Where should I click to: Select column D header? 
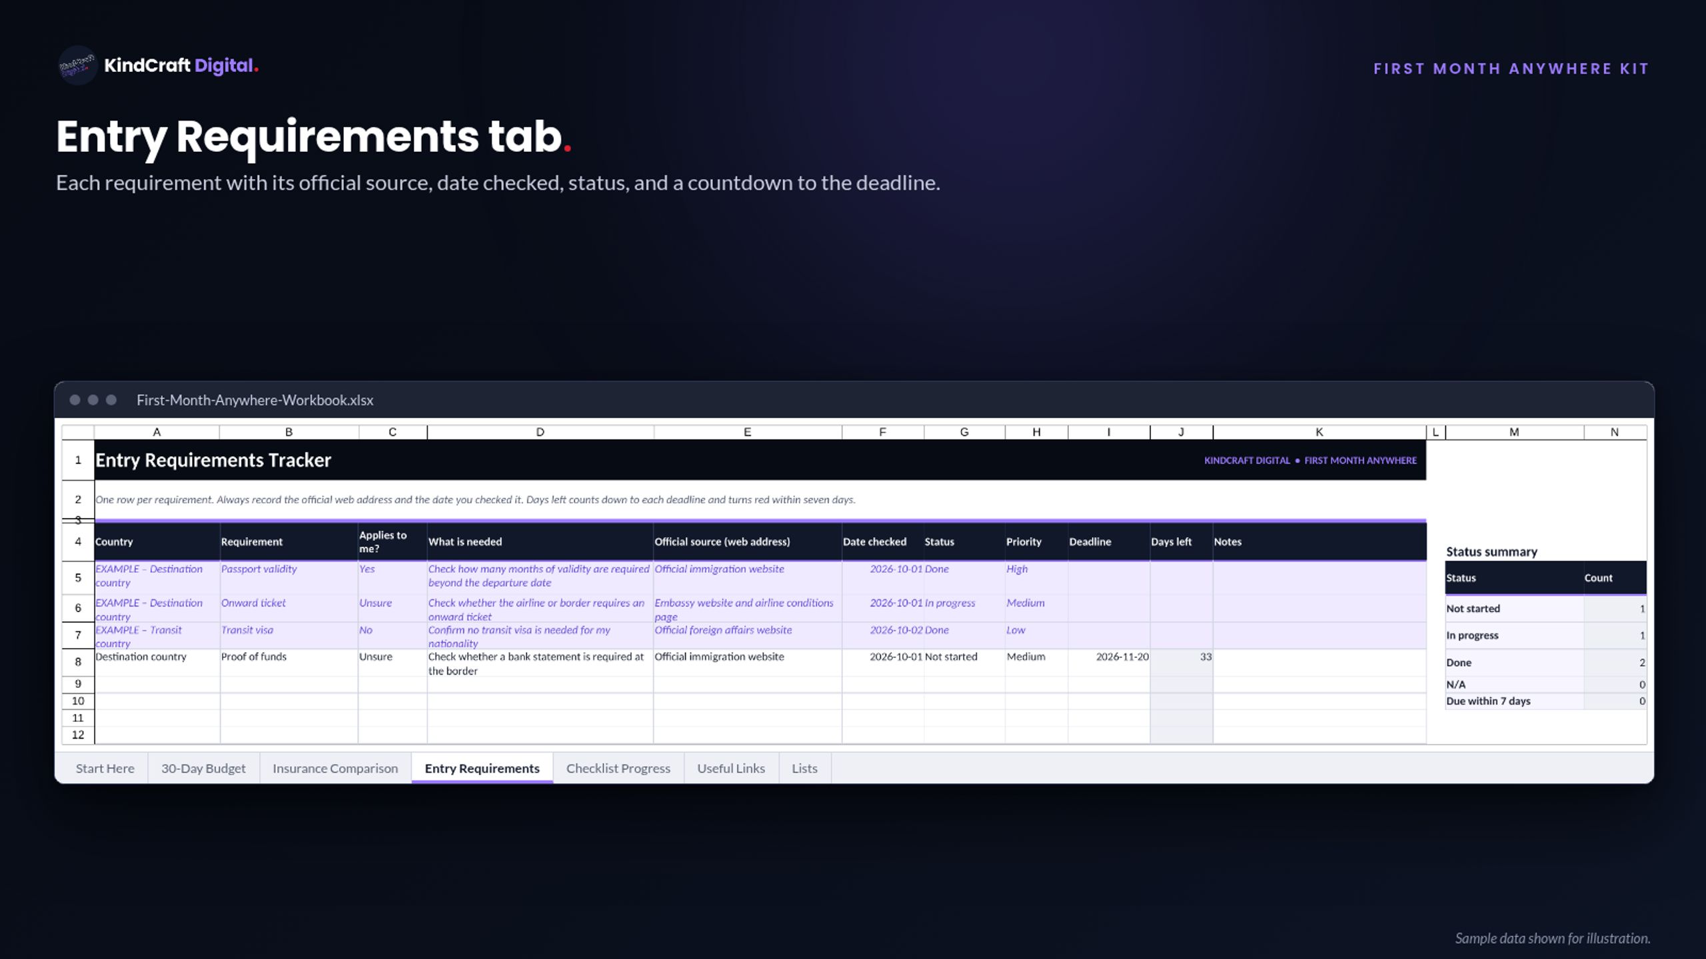tap(540, 432)
